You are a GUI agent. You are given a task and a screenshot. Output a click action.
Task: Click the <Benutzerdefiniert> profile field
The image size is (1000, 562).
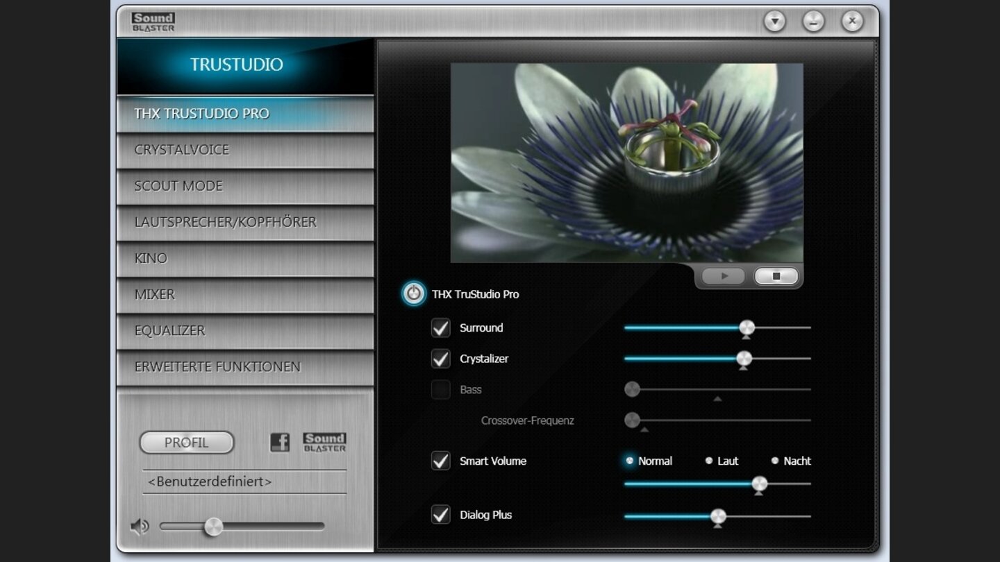244,482
